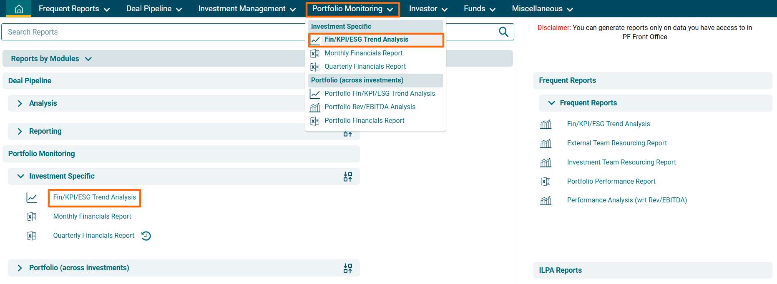The height and width of the screenshot is (284, 777).
Task: Click Excel icon beside Monthly Financials Report in list
Action: 32,217
